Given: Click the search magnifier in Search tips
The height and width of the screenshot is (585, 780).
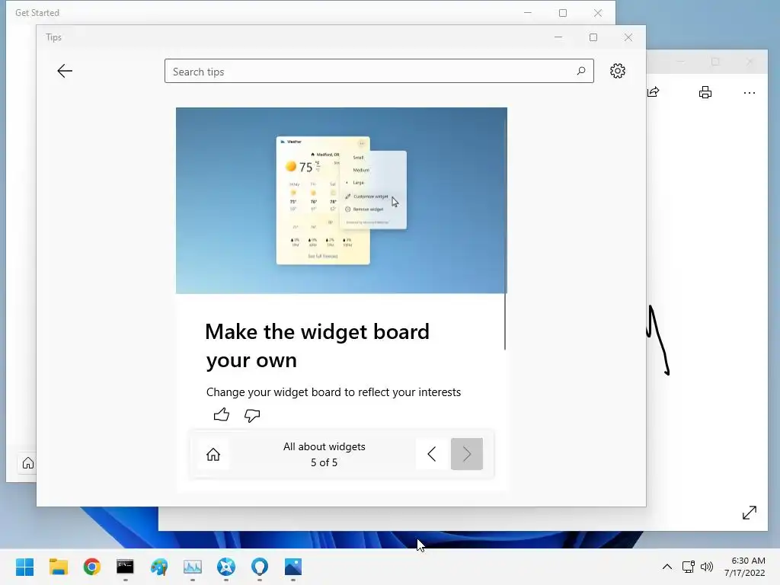Looking at the screenshot, I should (580, 71).
